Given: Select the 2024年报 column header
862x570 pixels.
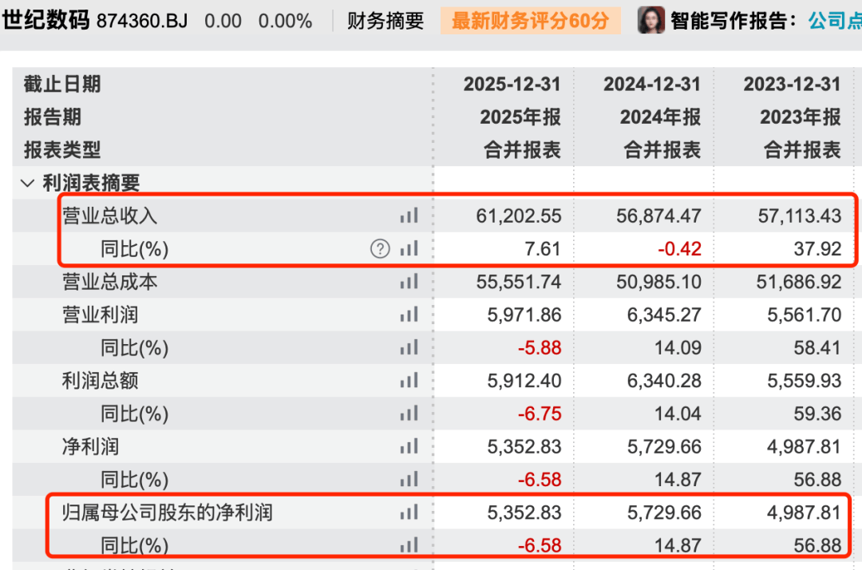Looking at the screenshot, I should point(660,117).
